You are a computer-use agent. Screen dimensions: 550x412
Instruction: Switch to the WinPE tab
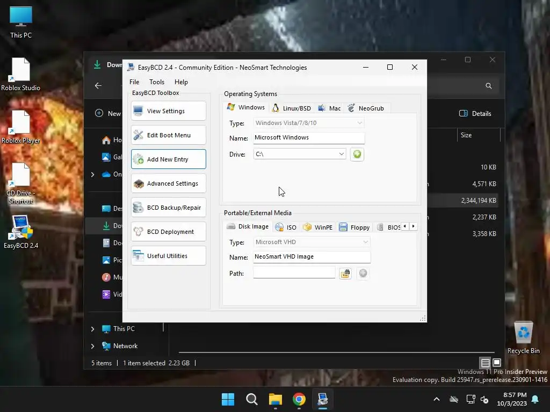click(318, 227)
